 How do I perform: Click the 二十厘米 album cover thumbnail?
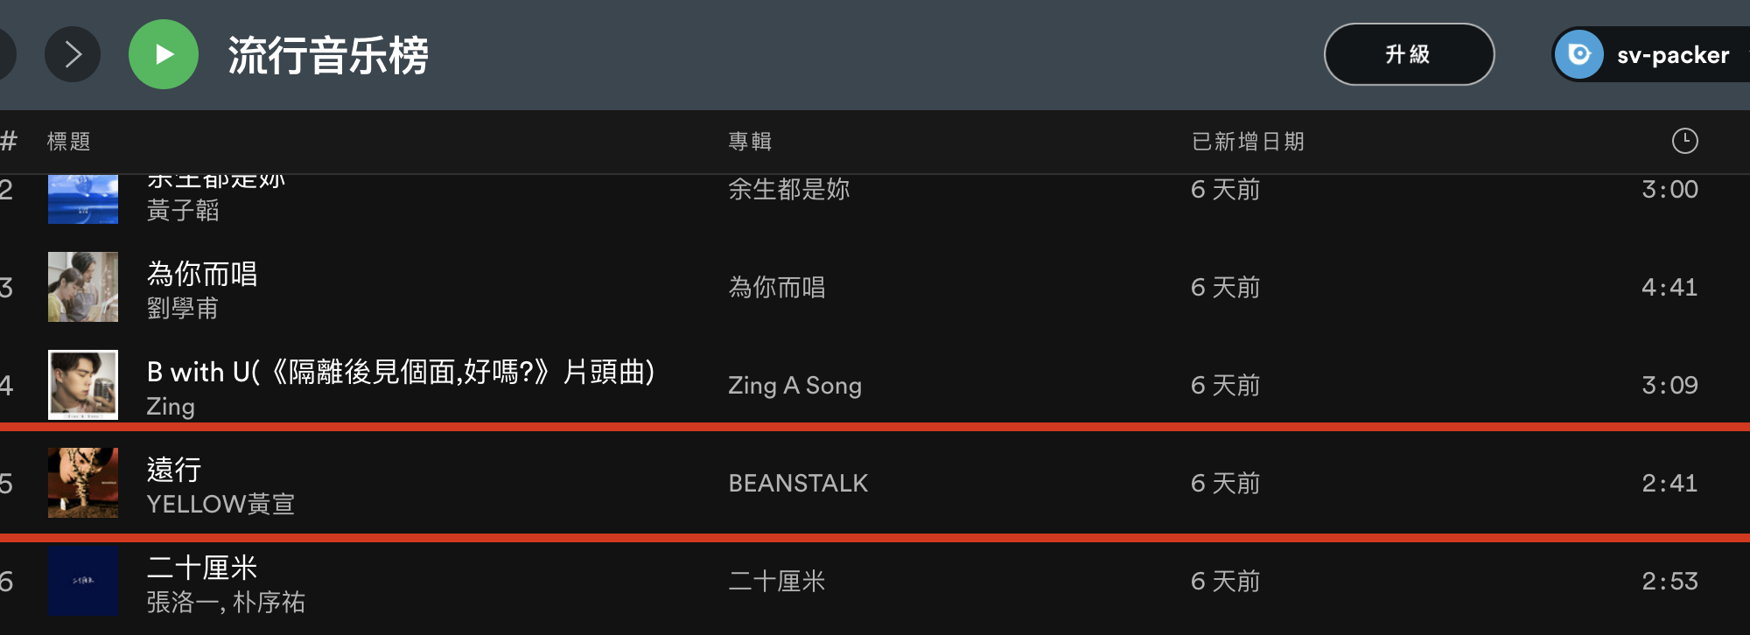pos(83,581)
